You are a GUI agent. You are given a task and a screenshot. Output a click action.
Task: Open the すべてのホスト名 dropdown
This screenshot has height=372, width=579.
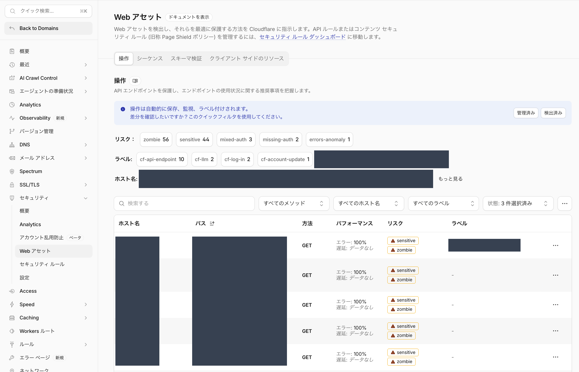pos(369,204)
